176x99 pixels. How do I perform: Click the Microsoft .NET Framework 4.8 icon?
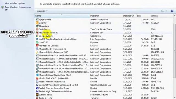tap(37, 49)
